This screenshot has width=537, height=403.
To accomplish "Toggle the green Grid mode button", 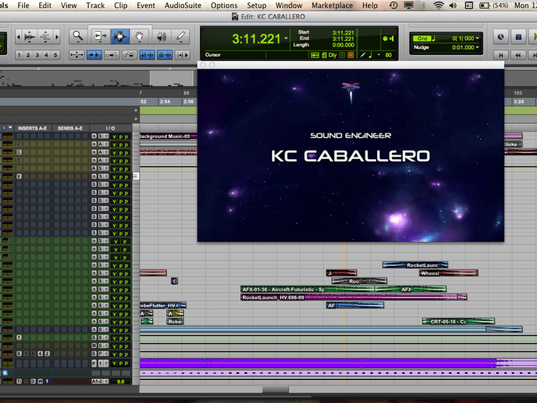I will click(422, 38).
